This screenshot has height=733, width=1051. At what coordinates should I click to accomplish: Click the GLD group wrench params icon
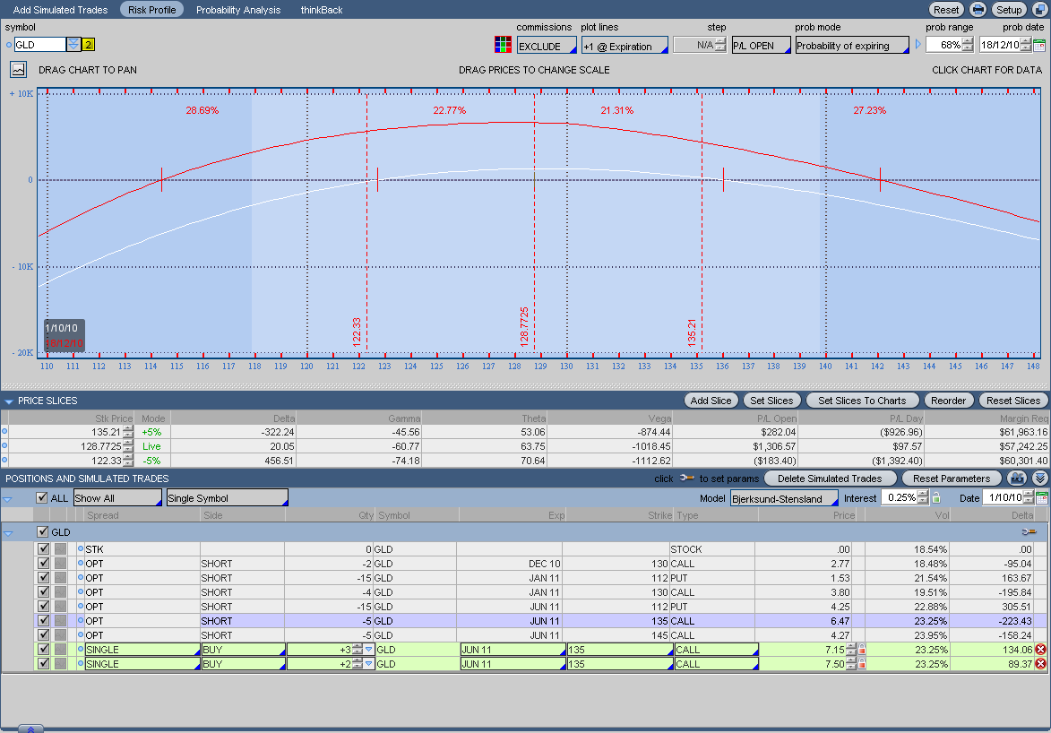pos(1028,532)
